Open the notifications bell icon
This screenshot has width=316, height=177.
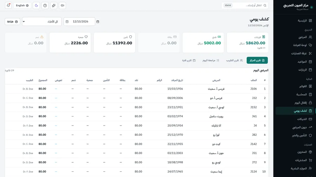(x=8, y=5)
